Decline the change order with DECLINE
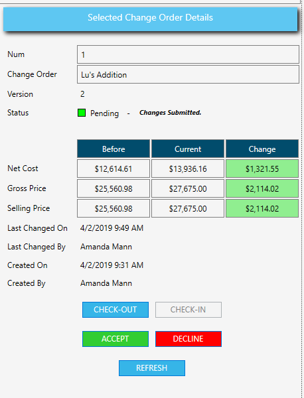Image resolution: width=304 pixels, height=398 pixels. coord(189,339)
